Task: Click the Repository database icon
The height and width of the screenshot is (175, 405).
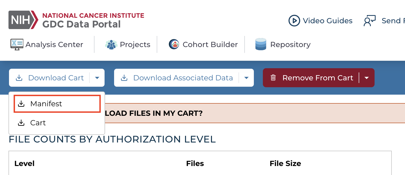Action: [261, 44]
